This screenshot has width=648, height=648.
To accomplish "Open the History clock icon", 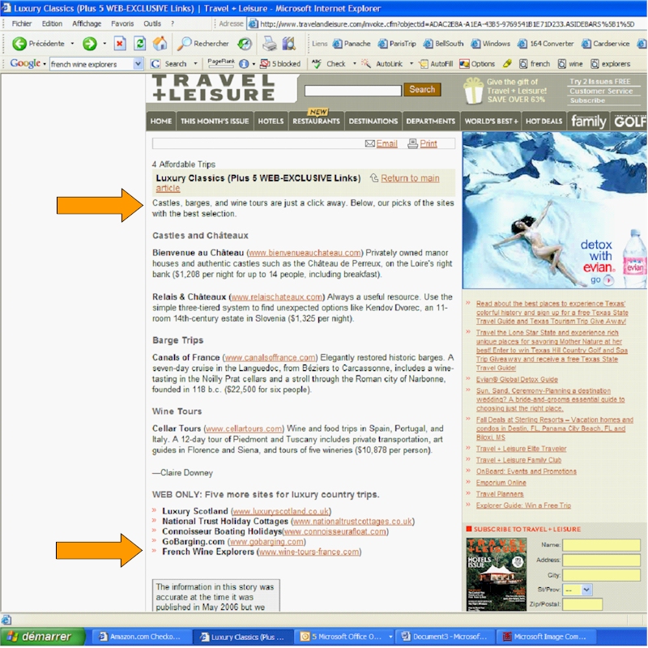I will [x=245, y=44].
